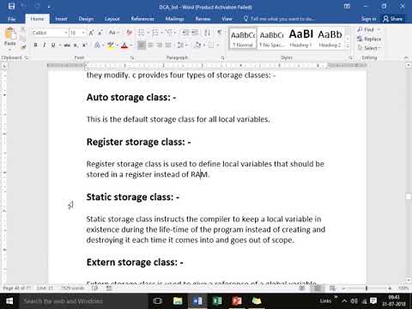Open the Calibri font name dropdown
The width and height of the screenshot is (412, 309).
click(66, 33)
